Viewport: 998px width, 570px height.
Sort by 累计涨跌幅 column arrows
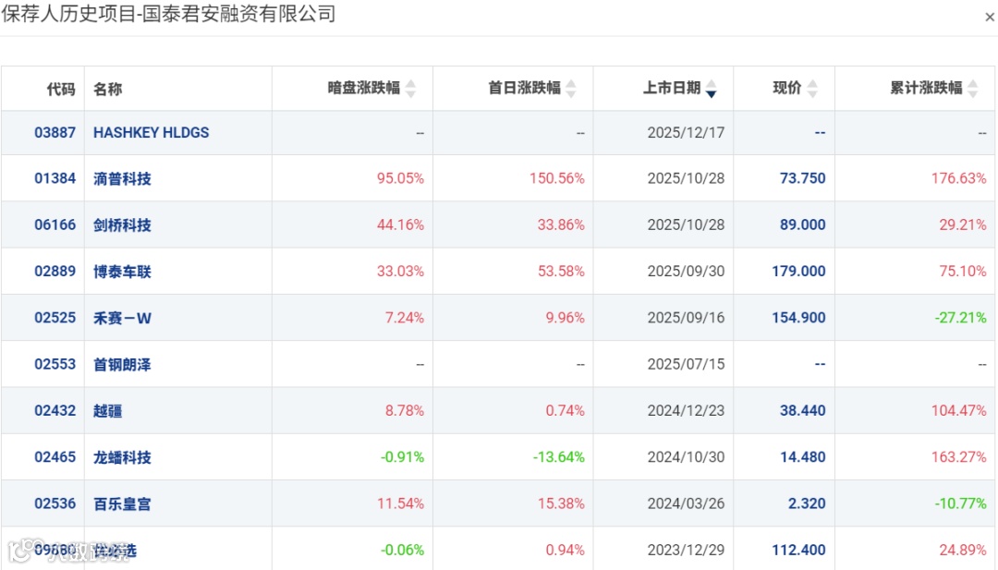tap(972, 89)
